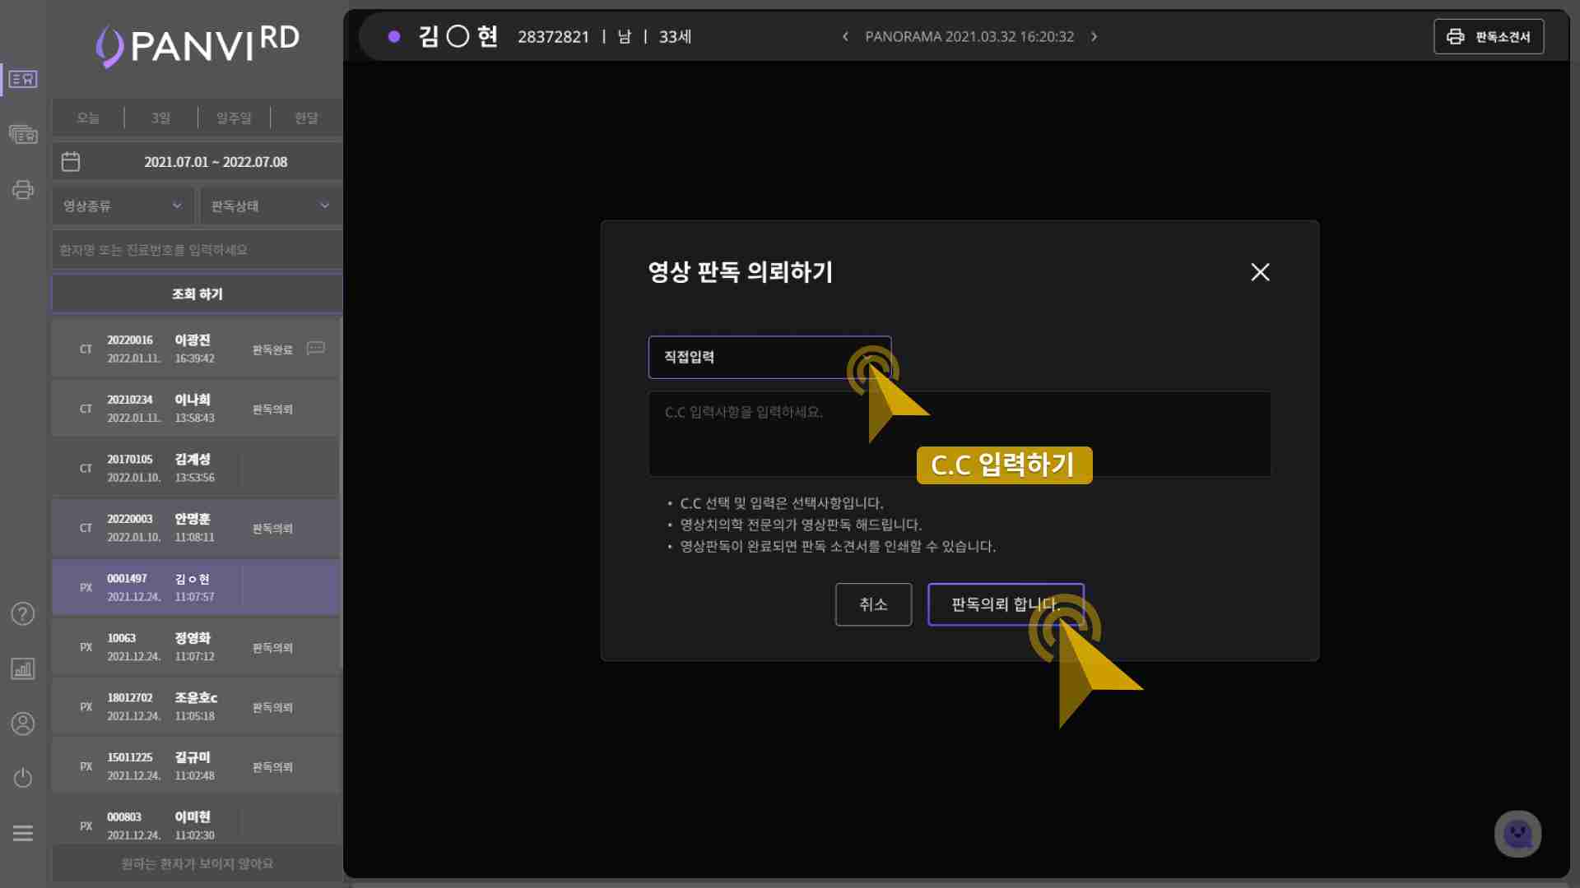Click the patient name search field
Viewport: 1580px width, 888px height.
pos(197,249)
